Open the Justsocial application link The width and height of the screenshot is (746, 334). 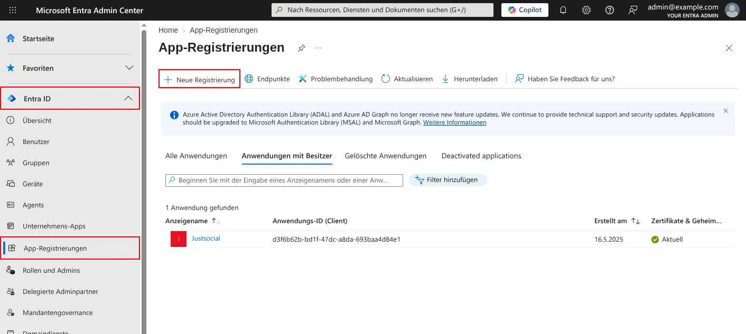(206, 238)
